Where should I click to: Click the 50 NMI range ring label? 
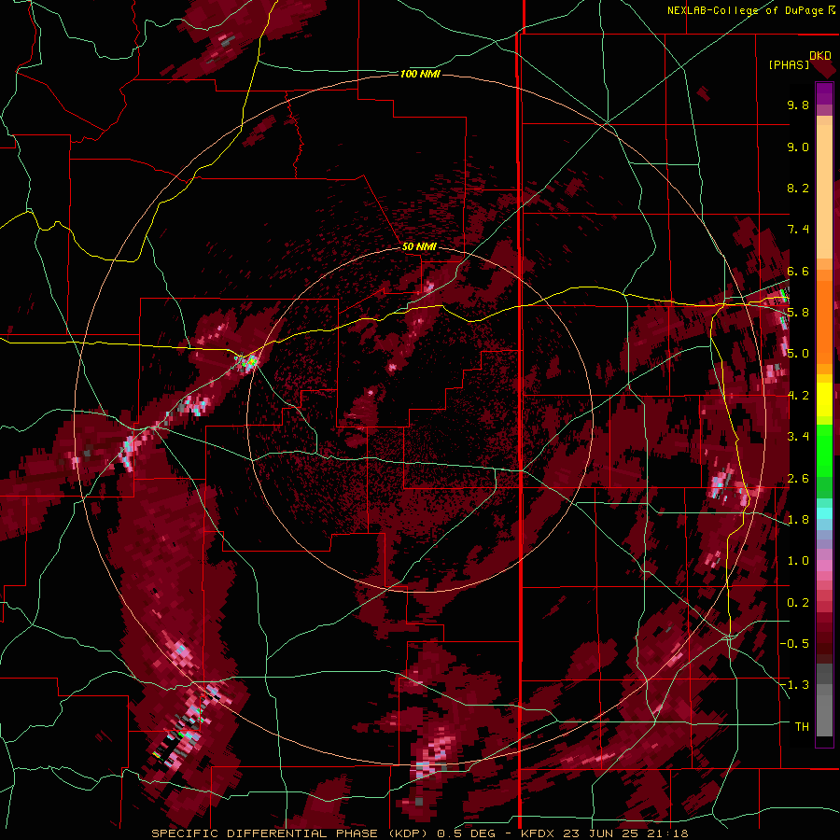pos(419,247)
